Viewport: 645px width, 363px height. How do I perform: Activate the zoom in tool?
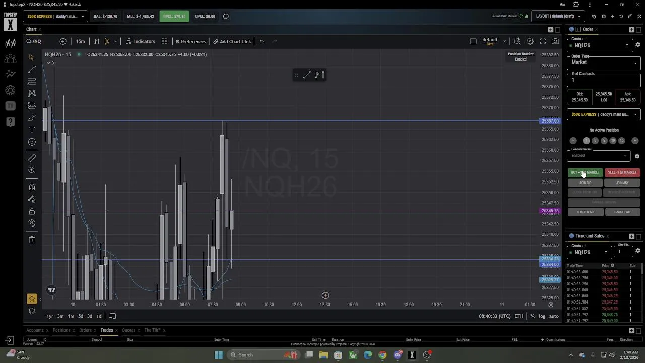coord(32,170)
